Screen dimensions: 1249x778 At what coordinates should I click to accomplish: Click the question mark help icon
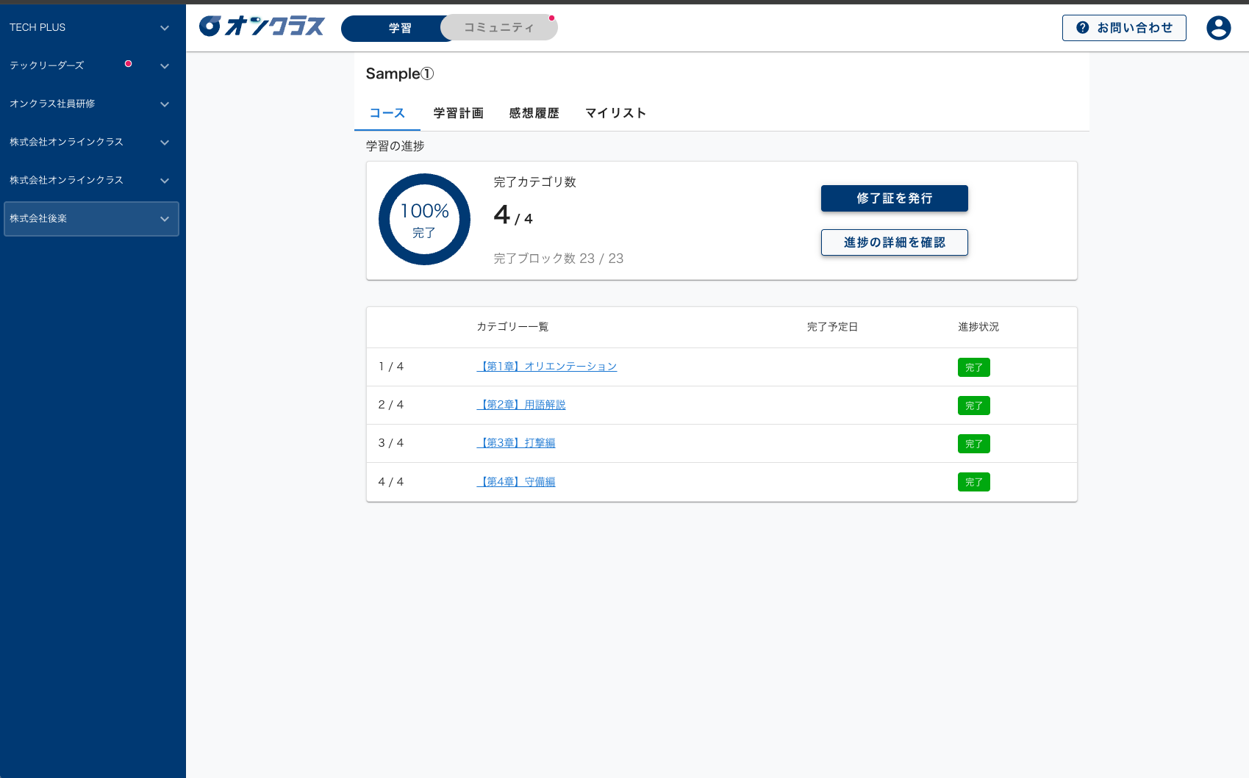[x=1082, y=28]
